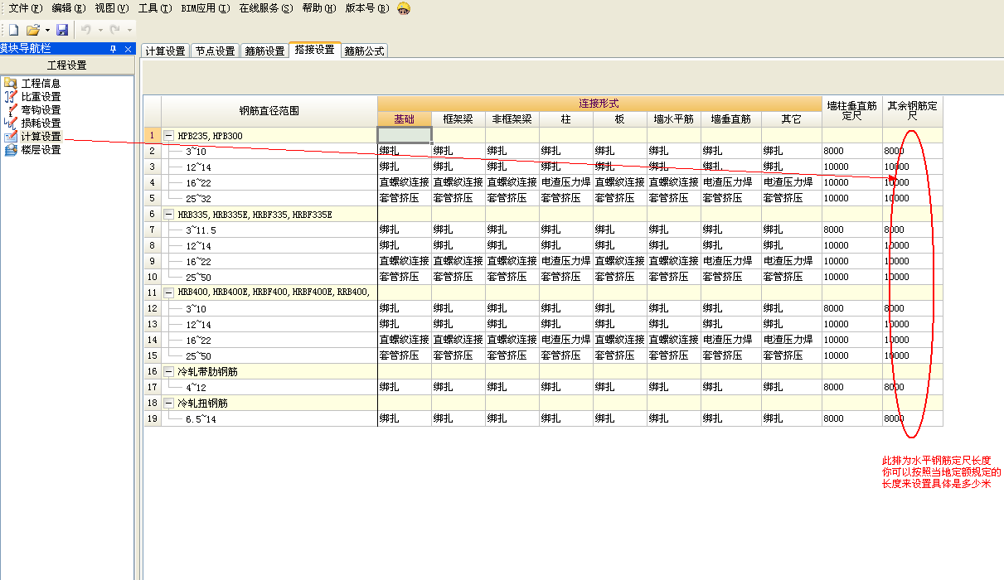Click the 墙柱垂直筋定尺 column header
Screen dimensions: 1004x580
(x=851, y=111)
